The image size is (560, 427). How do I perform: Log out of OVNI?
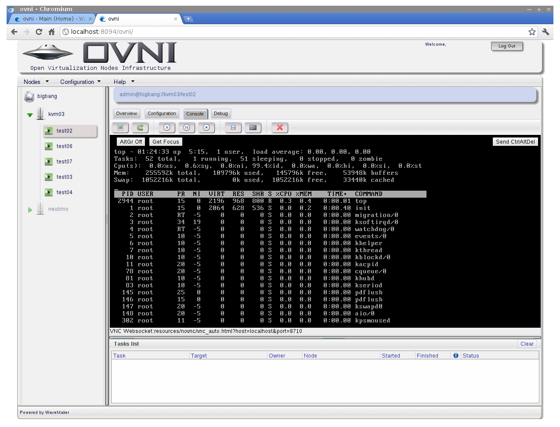[506, 46]
